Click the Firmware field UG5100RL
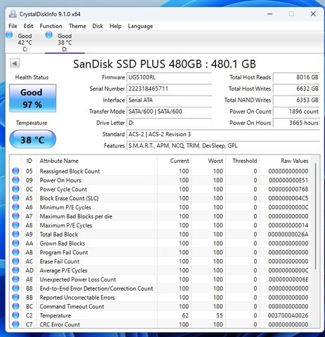 tap(169, 77)
